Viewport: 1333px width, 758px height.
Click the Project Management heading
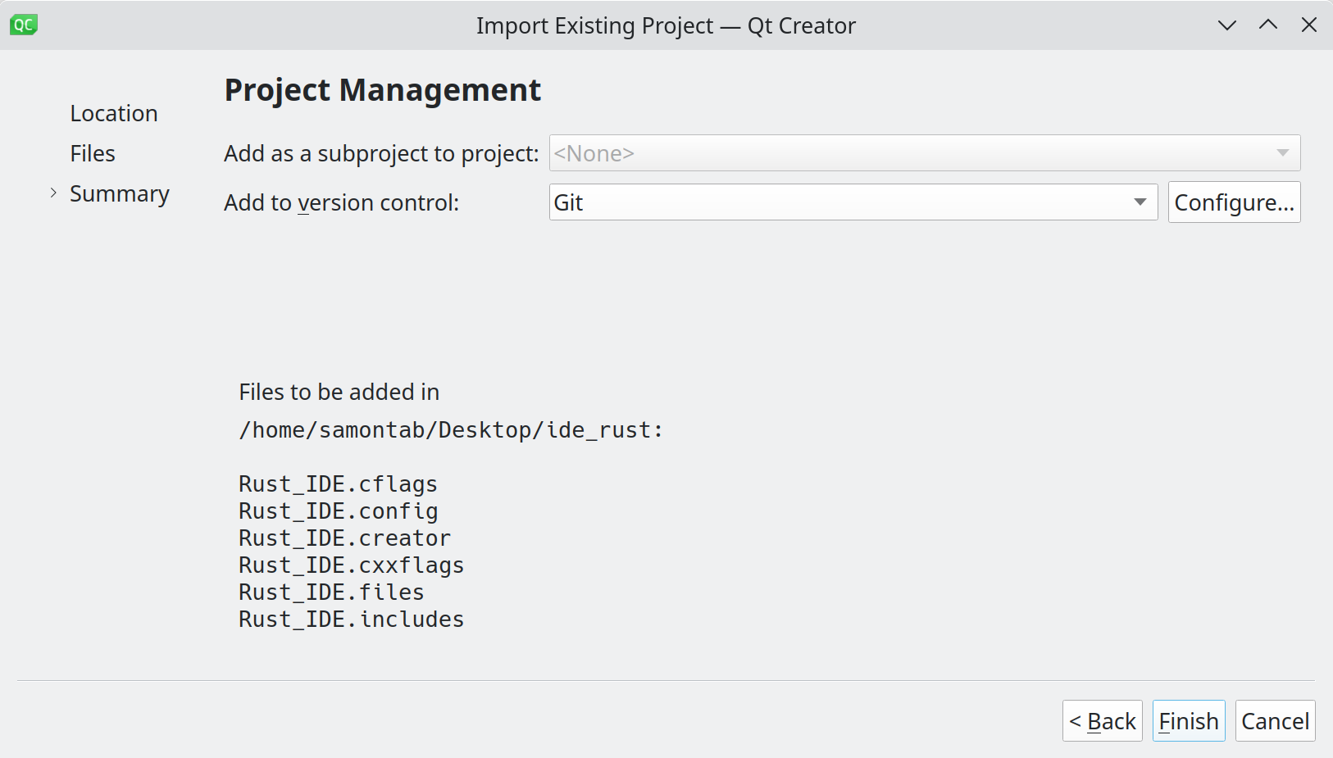click(x=382, y=90)
